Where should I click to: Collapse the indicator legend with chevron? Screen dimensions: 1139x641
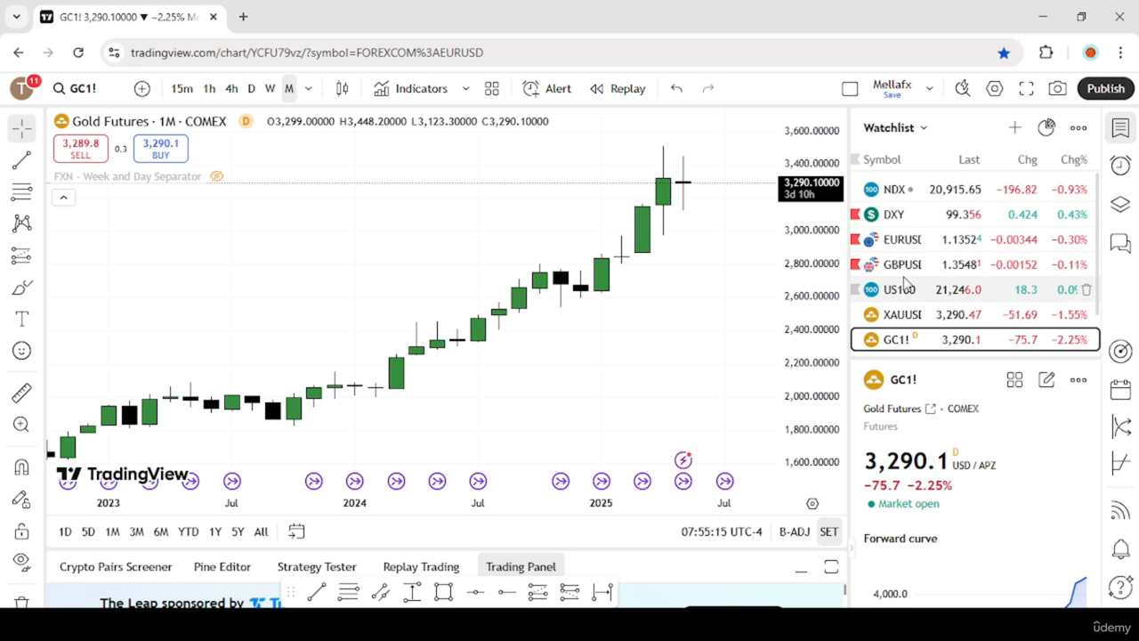coord(63,197)
